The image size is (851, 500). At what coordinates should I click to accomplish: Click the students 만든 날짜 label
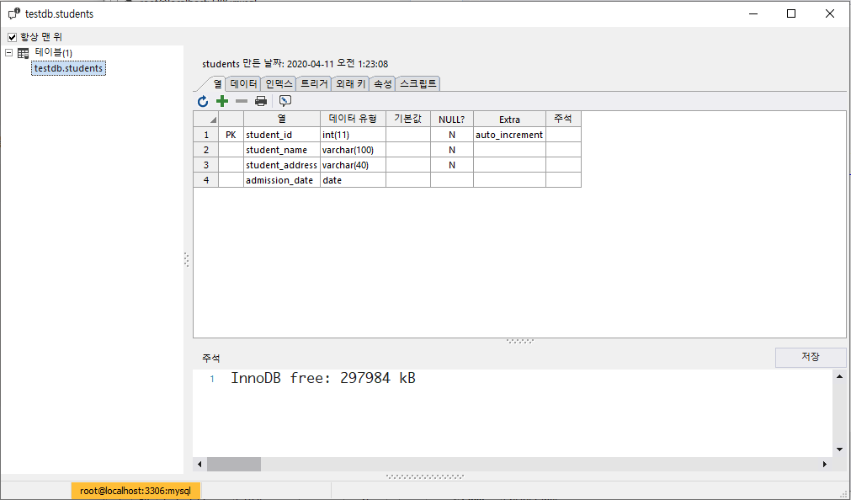[x=295, y=64]
